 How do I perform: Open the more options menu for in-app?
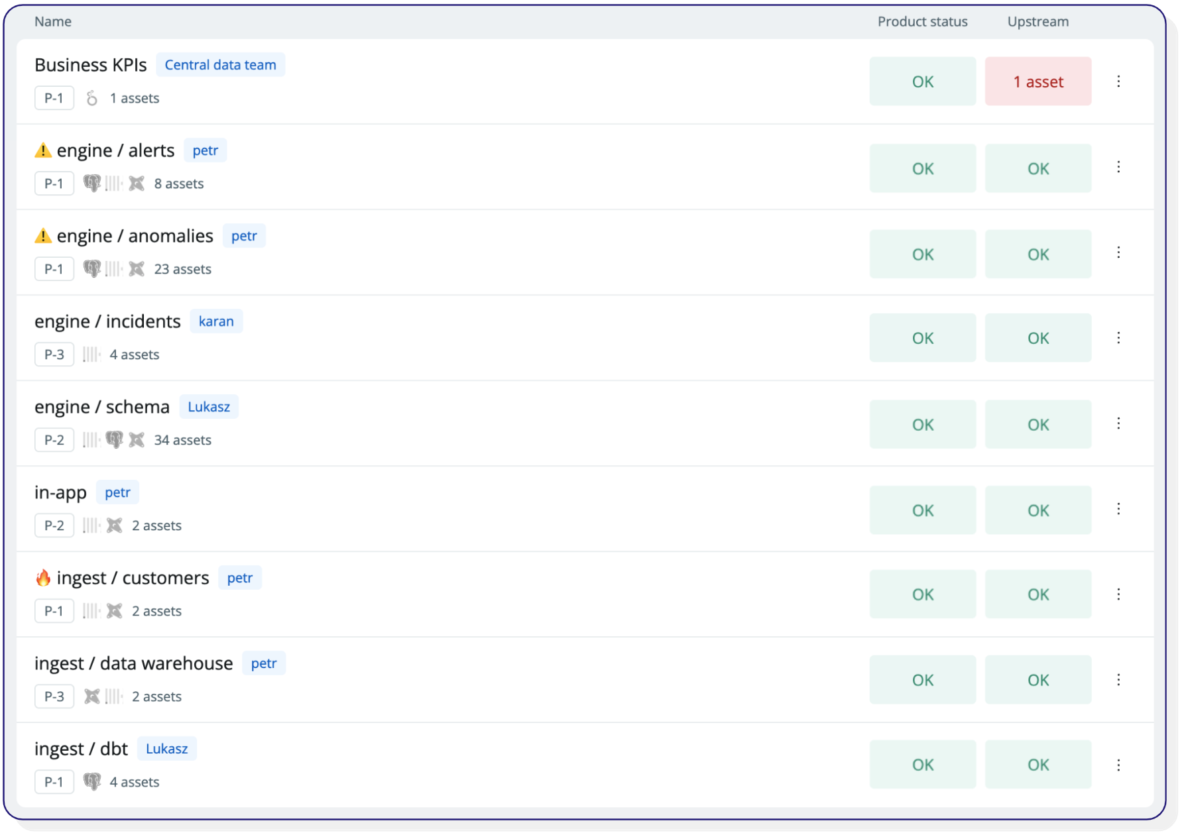point(1118,509)
